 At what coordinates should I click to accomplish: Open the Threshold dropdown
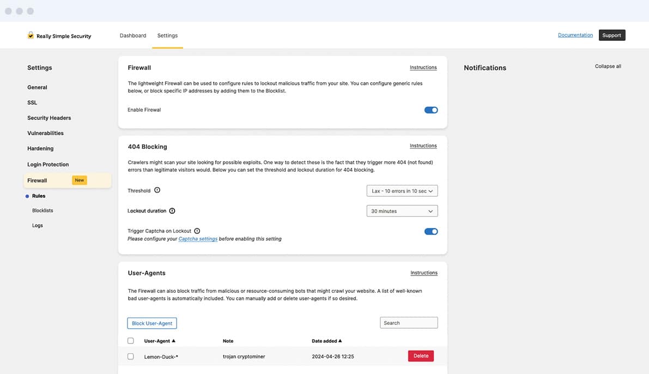click(402, 191)
